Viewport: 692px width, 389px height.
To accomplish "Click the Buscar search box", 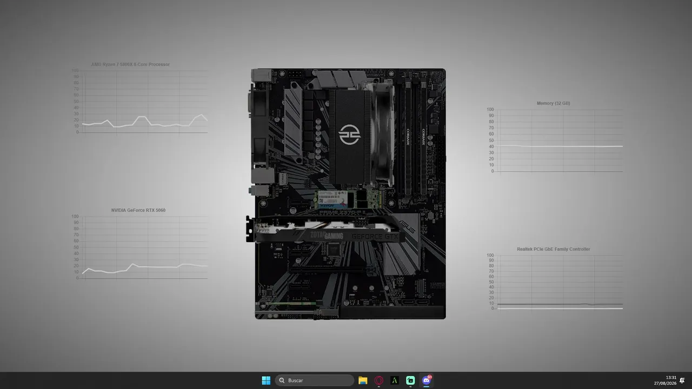I will pyautogui.click(x=315, y=380).
